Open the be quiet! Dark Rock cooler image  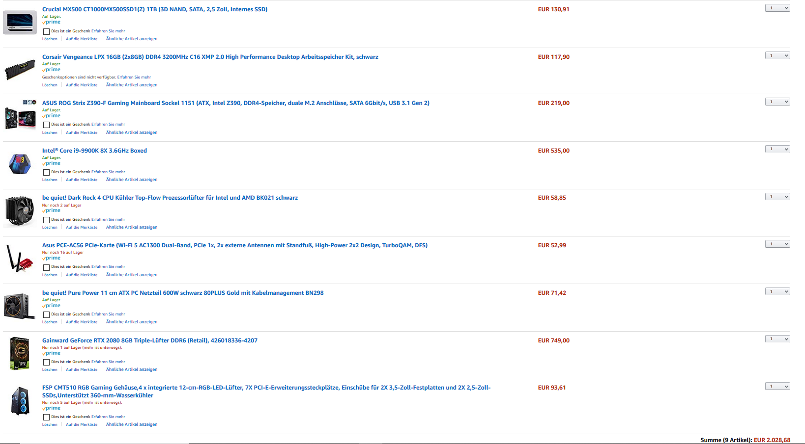click(20, 211)
